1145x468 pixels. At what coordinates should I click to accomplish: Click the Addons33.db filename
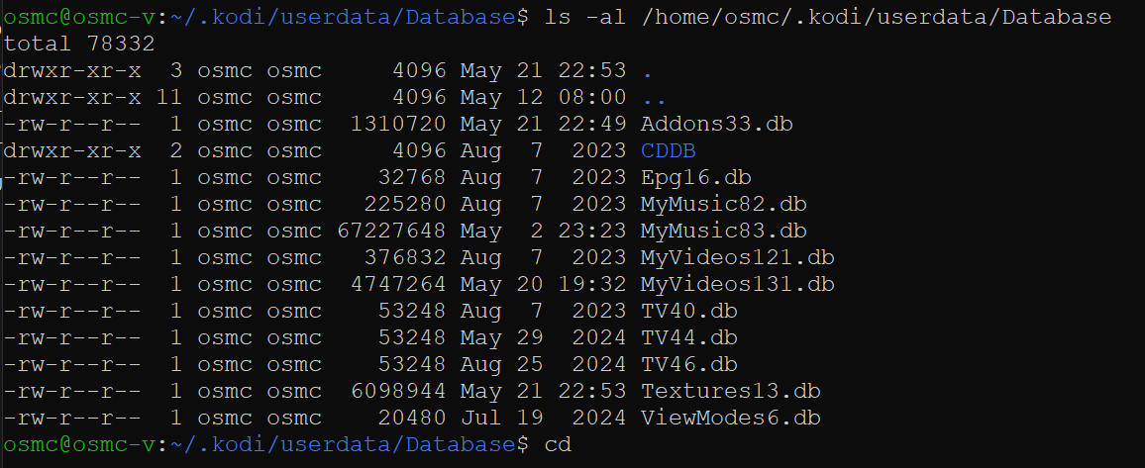[x=716, y=124]
